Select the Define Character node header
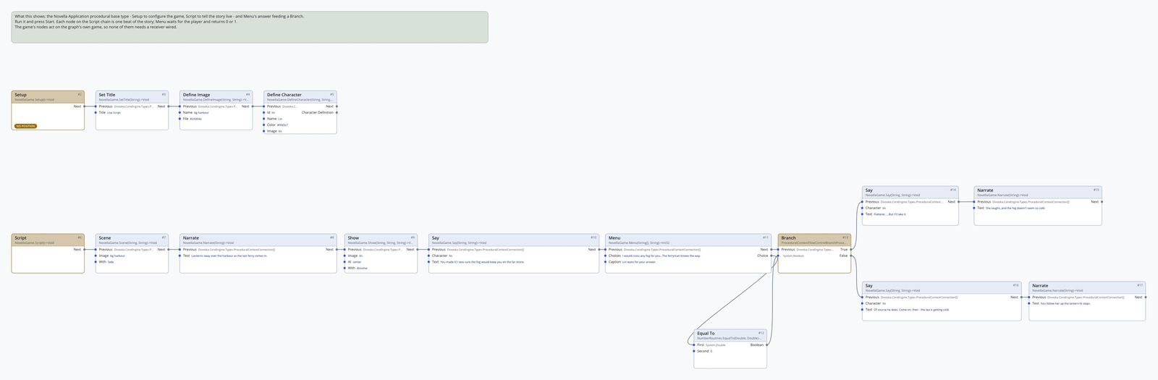 300,96
